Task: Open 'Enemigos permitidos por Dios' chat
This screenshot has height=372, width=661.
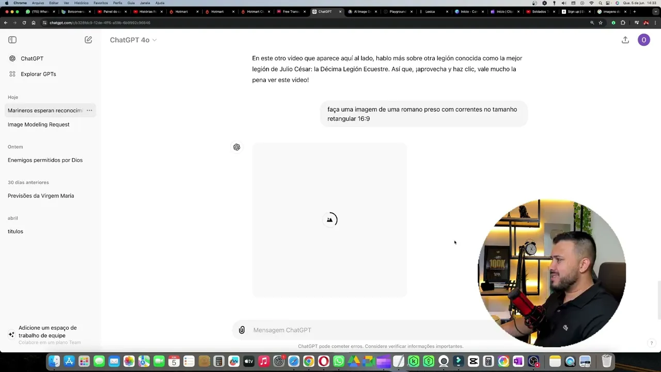Action: (x=51, y=160)
